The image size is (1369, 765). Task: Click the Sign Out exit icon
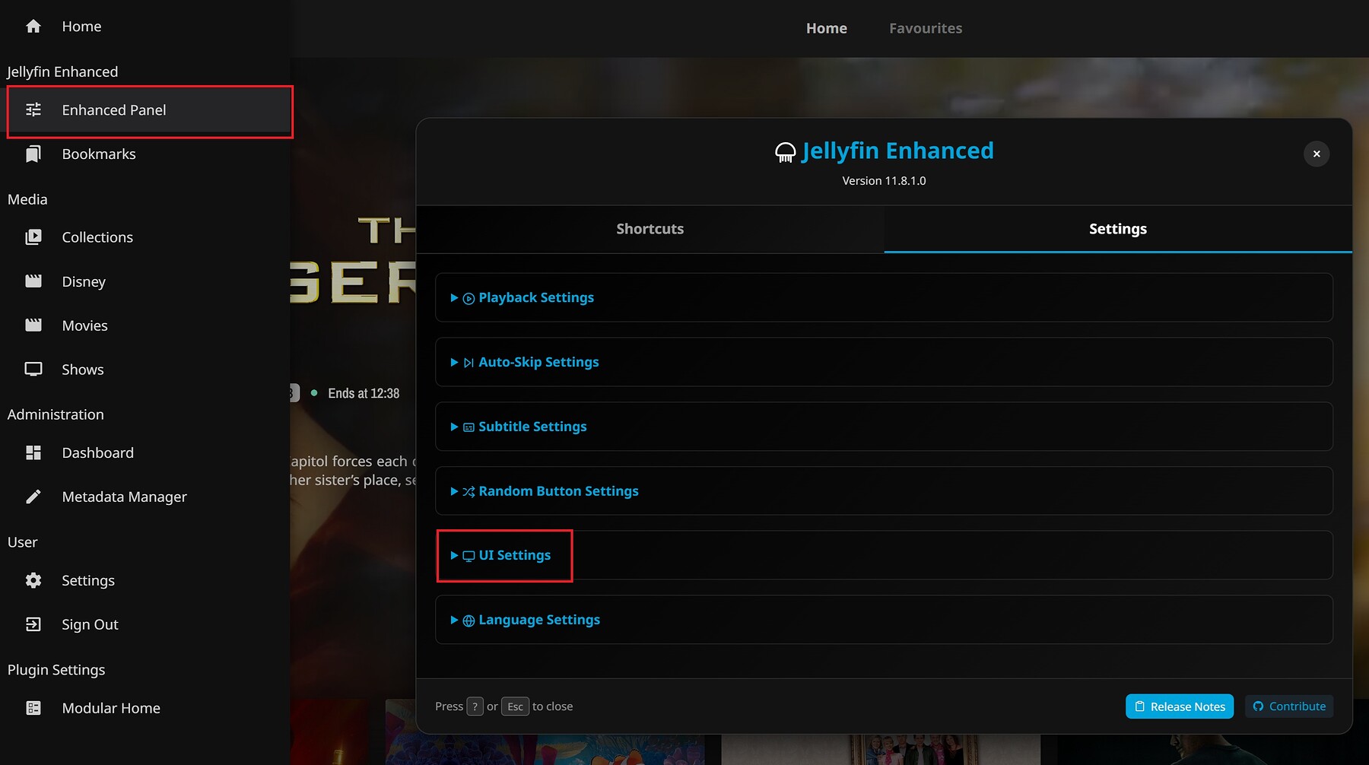click(33, 625)
